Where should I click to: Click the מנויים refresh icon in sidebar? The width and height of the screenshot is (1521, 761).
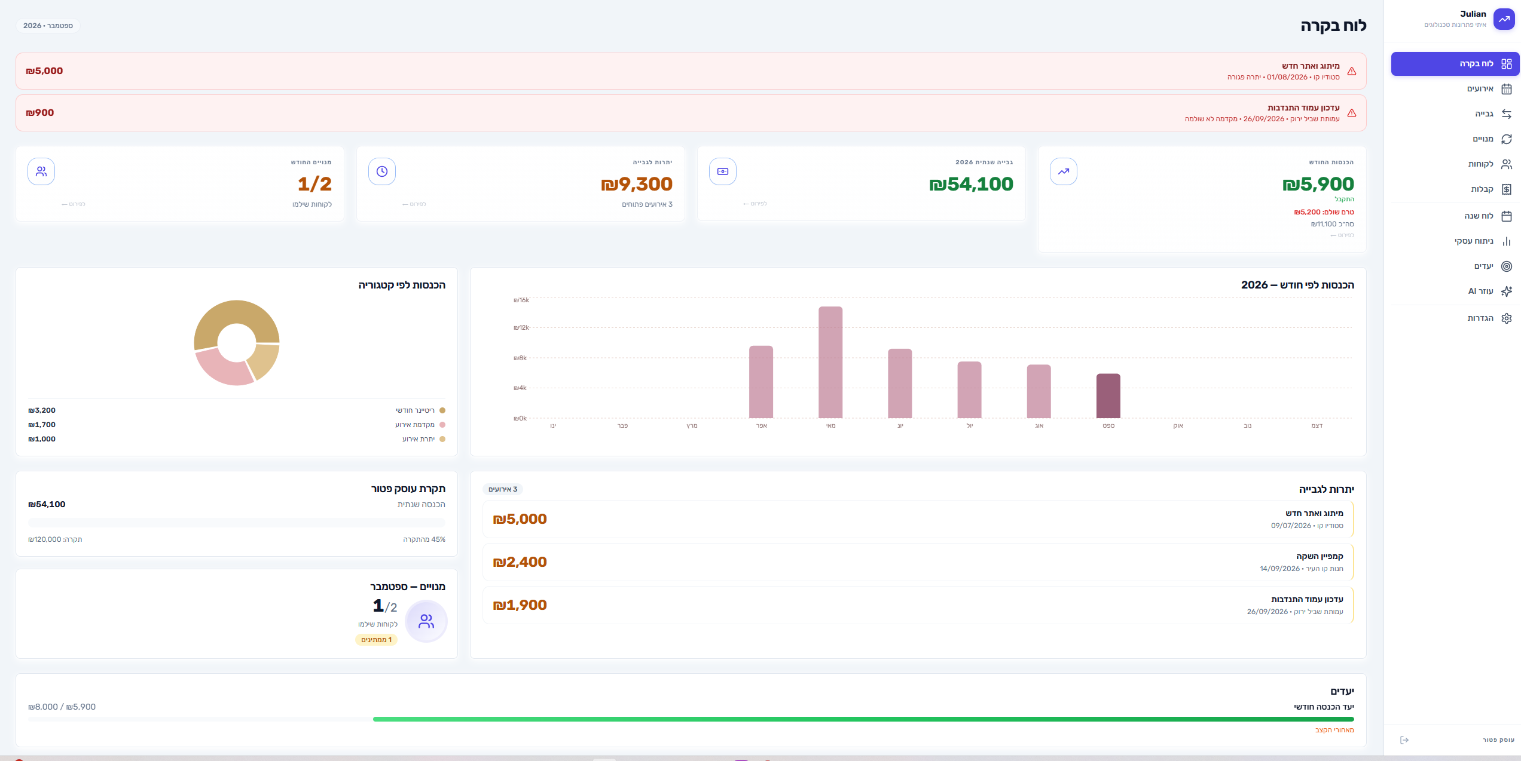point(1507,139)
